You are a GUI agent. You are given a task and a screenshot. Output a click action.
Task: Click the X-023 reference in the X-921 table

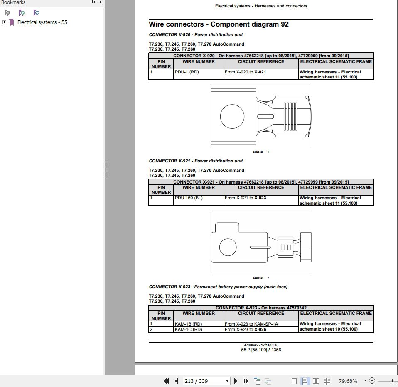(x=260, y=198)
